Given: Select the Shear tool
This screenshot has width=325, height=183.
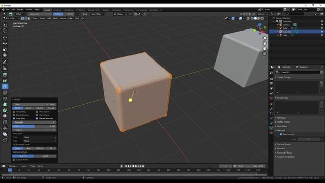Looking at the screenshot, I should pos(5,134).
